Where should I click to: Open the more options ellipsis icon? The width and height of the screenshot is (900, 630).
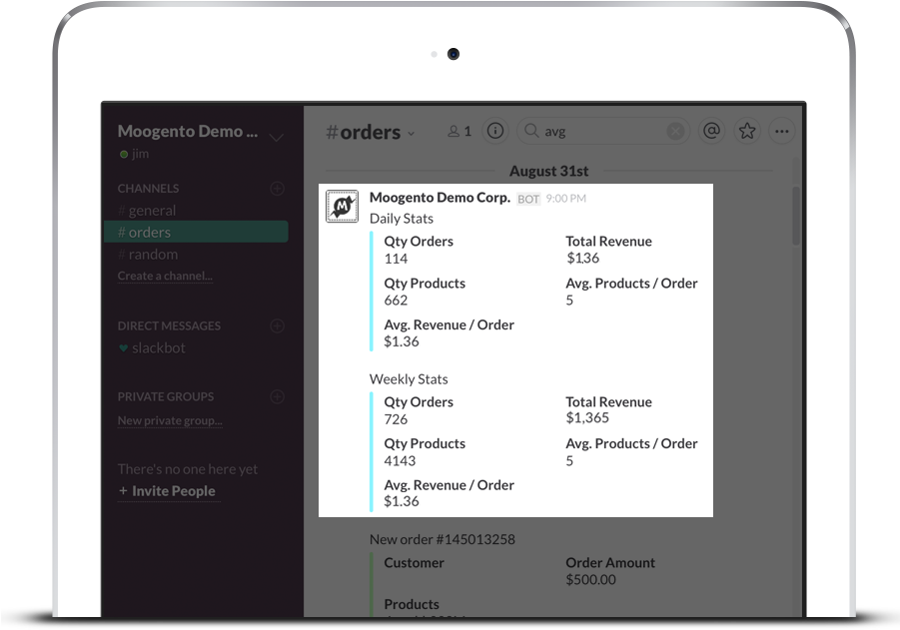782,132
